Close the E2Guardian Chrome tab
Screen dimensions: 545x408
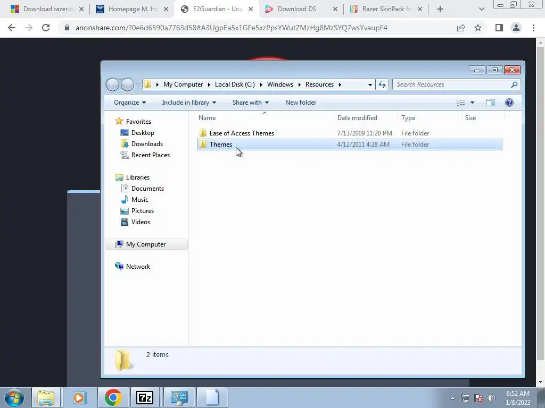click(x=251, y=9)
